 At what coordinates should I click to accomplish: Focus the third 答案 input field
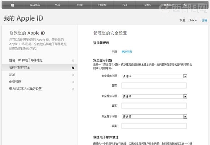click(x=154, y=126)
